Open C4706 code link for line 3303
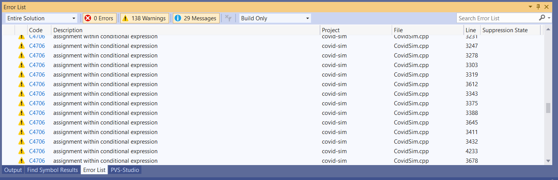This screenshot has height=180, width=558. point(37,65)
